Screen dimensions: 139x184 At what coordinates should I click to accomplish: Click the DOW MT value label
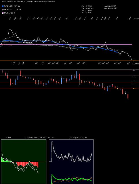pos(13,9)
